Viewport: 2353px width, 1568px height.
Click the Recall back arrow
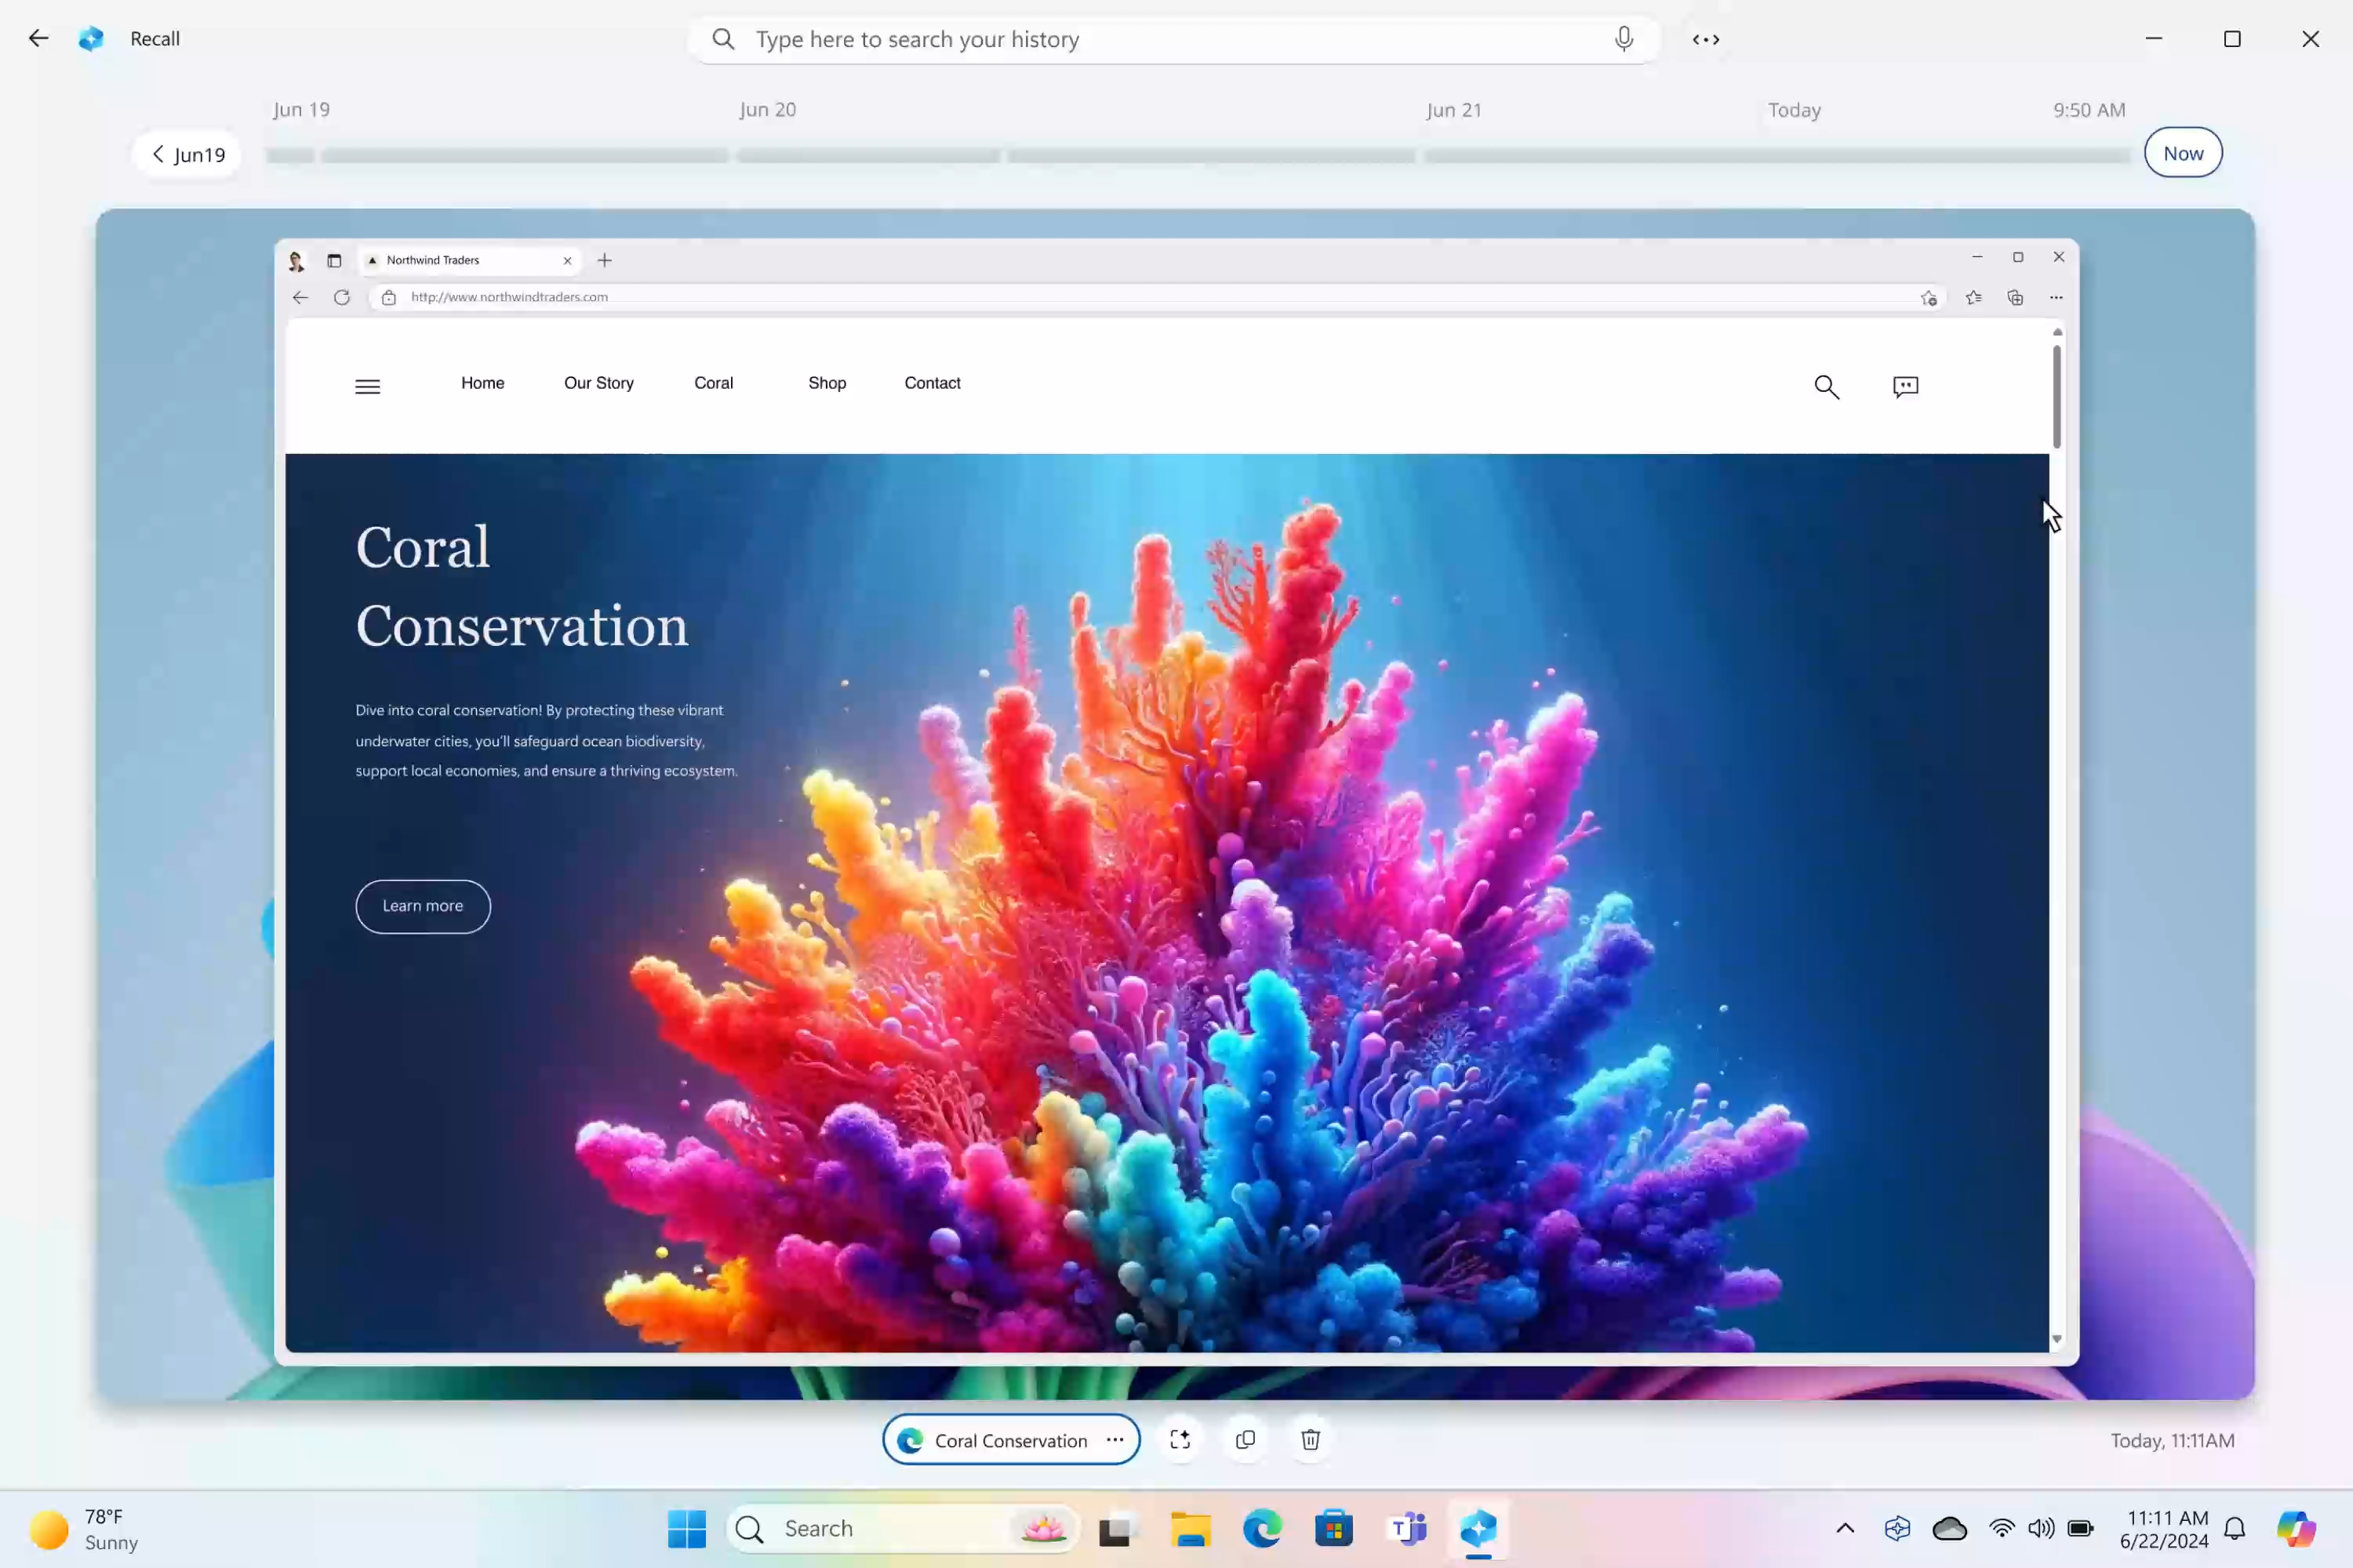[38, 39]
